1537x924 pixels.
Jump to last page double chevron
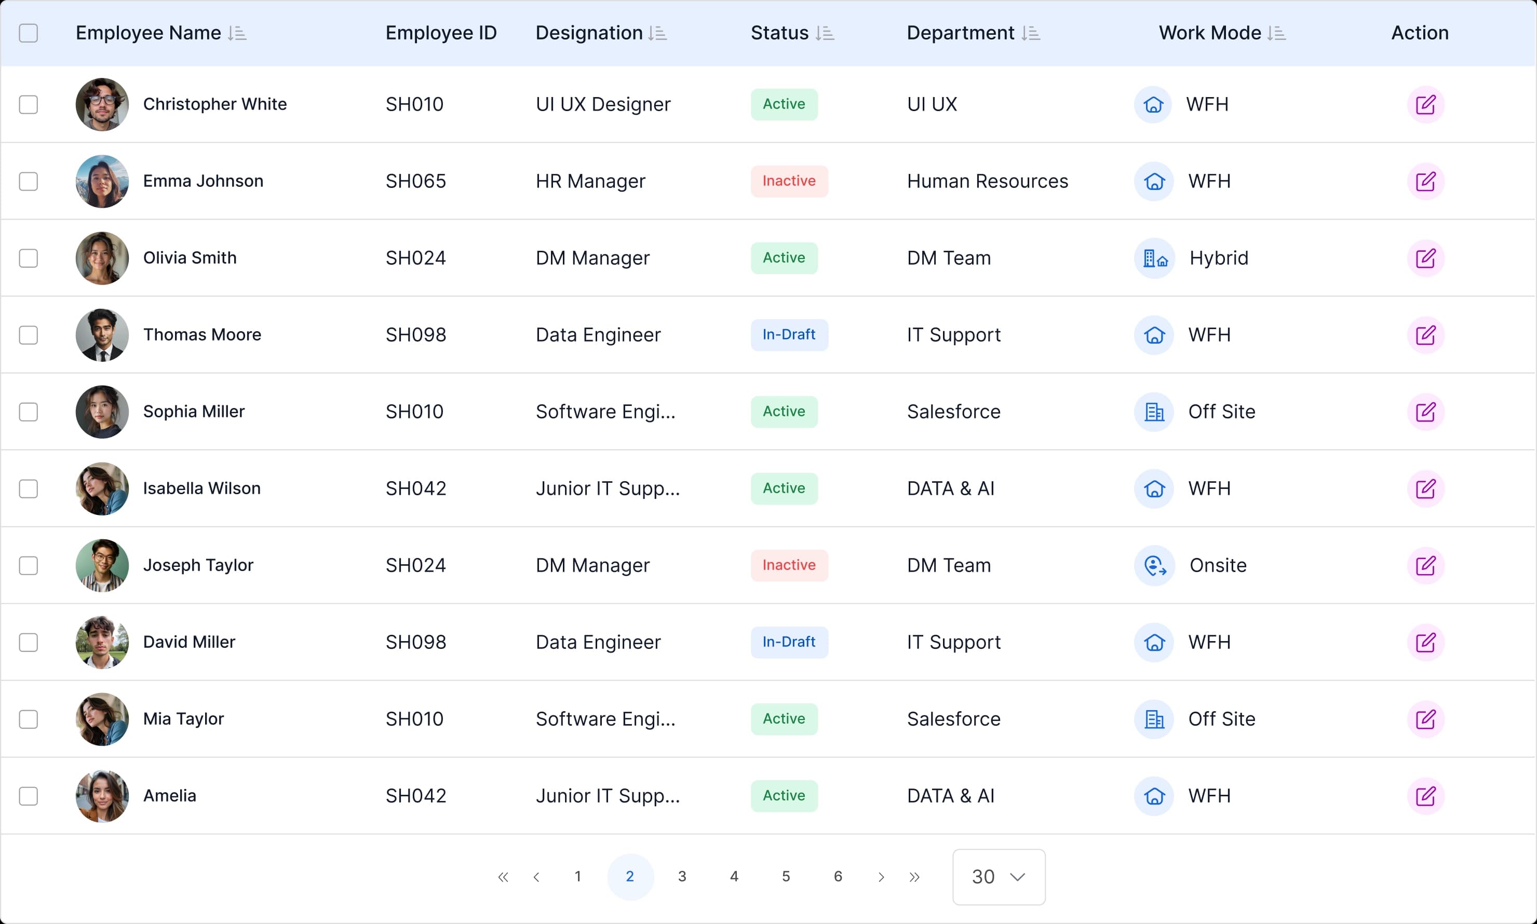pyautogui.click(x=913, y=877)
